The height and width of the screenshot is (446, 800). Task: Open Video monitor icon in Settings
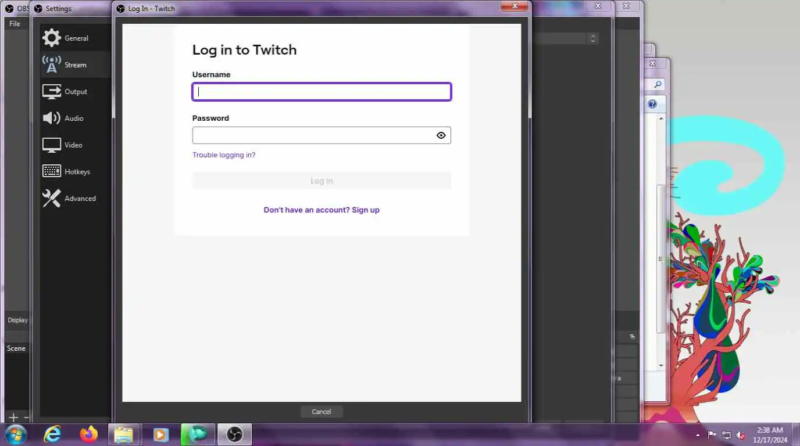point(52,145)
